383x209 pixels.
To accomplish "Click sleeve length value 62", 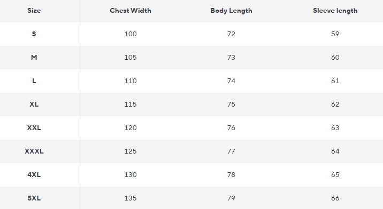I will tap(335, 104).
